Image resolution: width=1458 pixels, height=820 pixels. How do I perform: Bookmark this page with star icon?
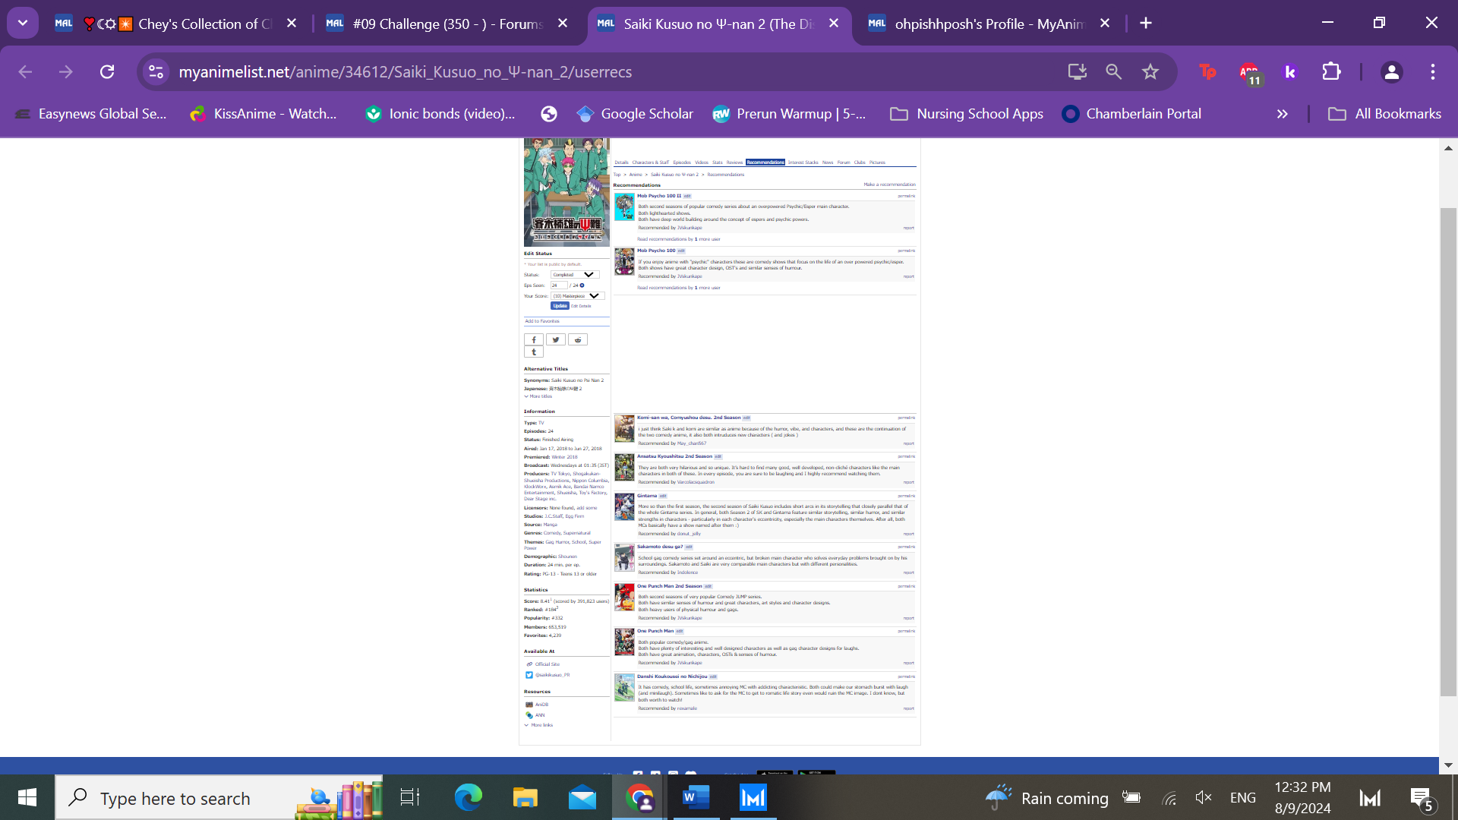(x=1150, y=71)
